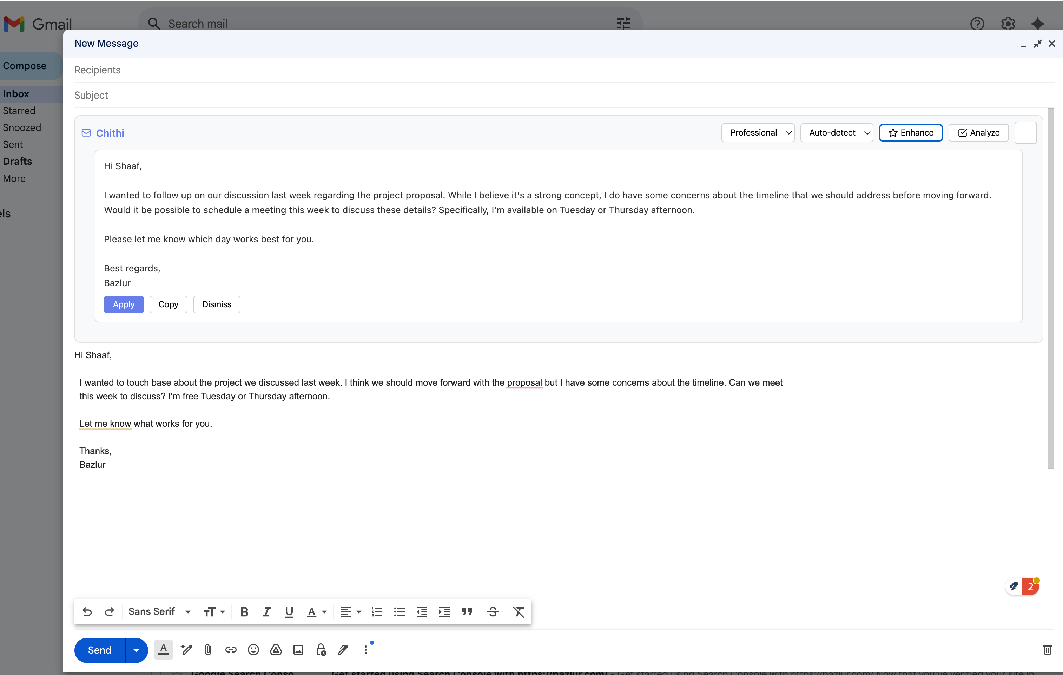Toggle italic formatting

tap(266, 612)
